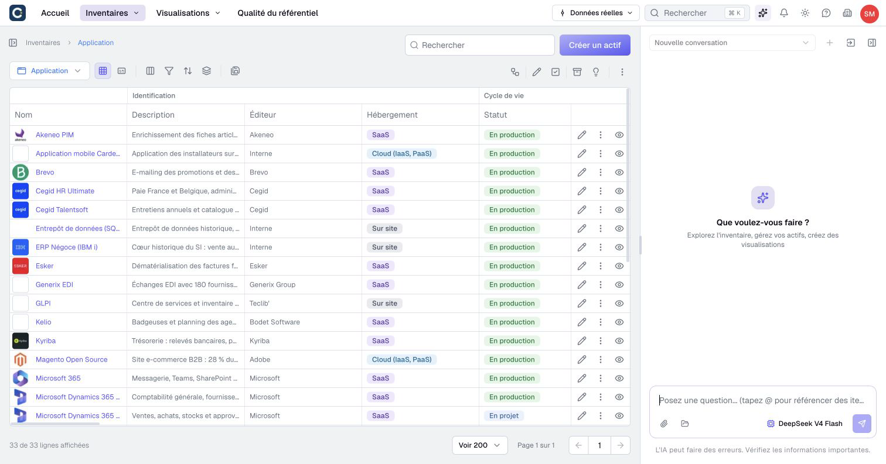Open the Magento Open Source link
Image resolution: width=886 pixels, height=464 pixels.
[x=71, y=359]
